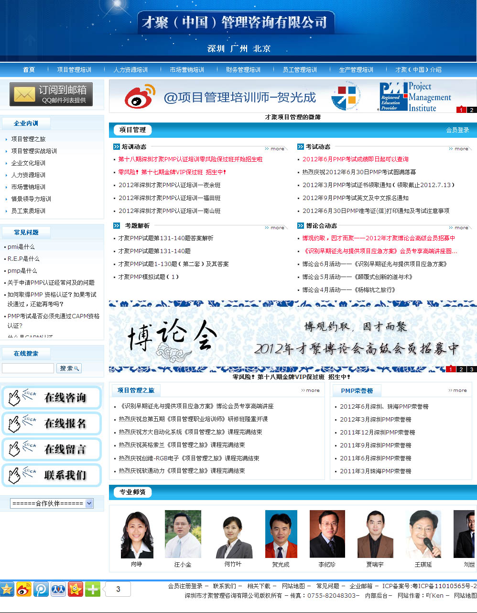Show more 考试动态 items
The height and width of the screenshot is (613, 477).
pos(459,149)
